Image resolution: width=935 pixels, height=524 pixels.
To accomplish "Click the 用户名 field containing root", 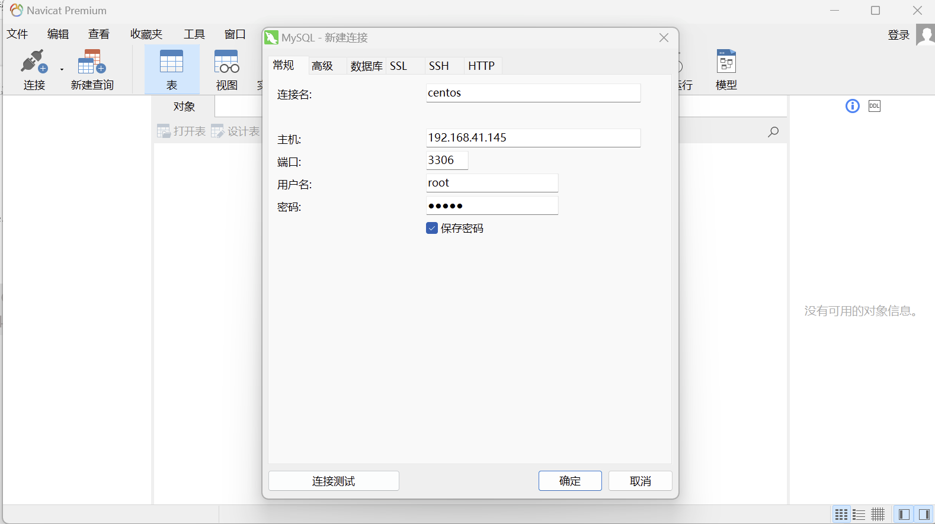I will (492, 183).
